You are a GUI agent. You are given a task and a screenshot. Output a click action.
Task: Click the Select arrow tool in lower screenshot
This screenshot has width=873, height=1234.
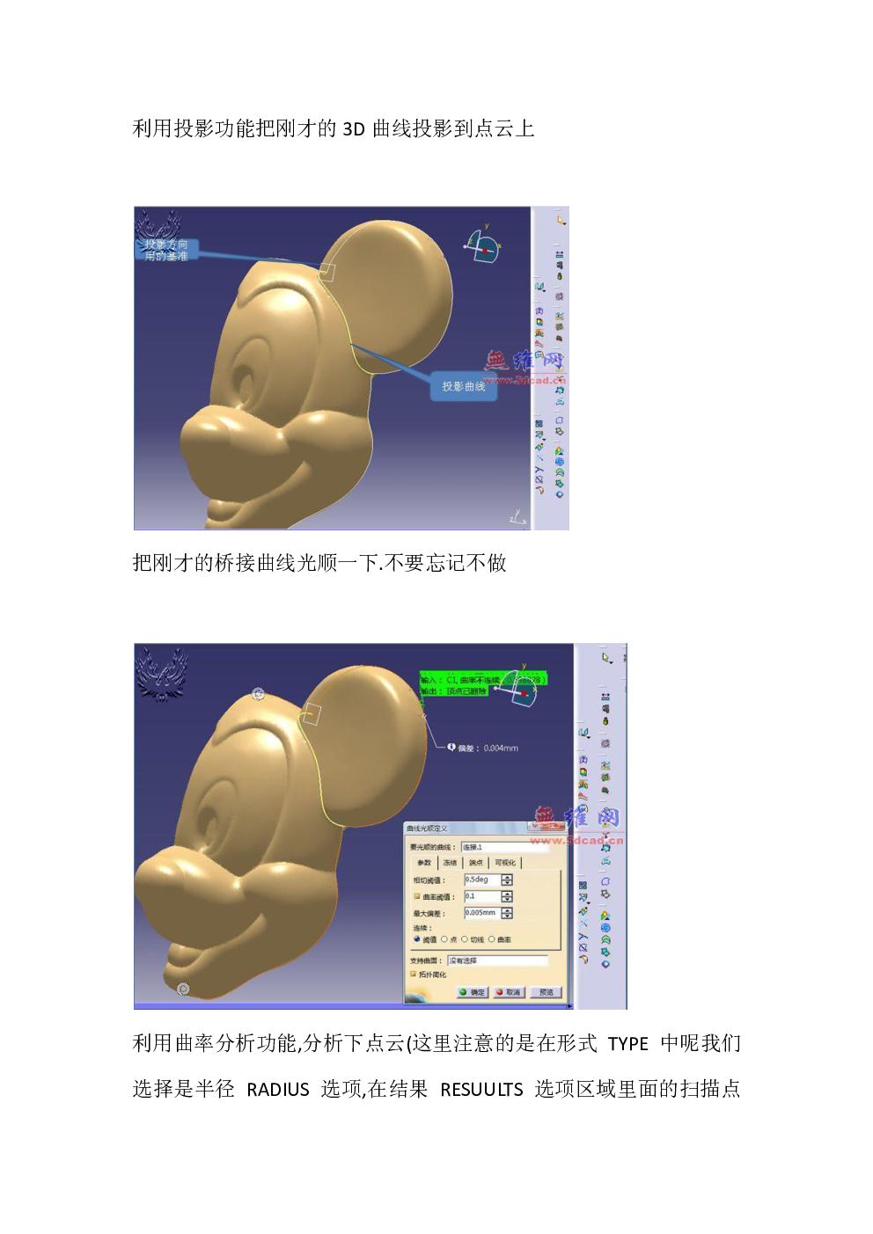coord(605,657)
